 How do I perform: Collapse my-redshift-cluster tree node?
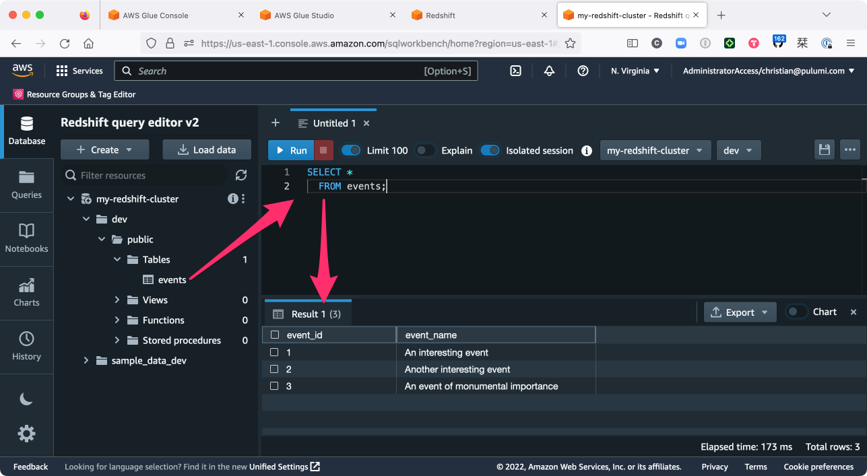coord(70,199)
